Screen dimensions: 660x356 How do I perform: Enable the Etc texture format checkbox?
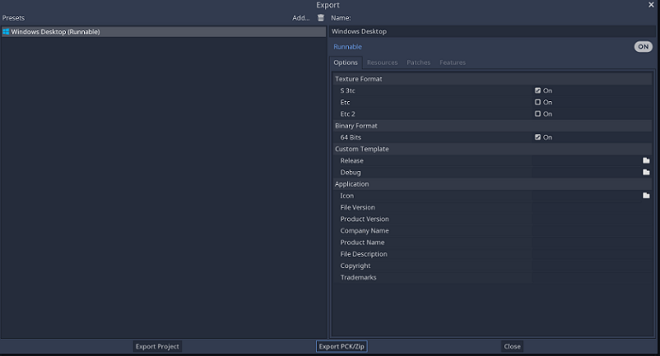tap(537, 102)
